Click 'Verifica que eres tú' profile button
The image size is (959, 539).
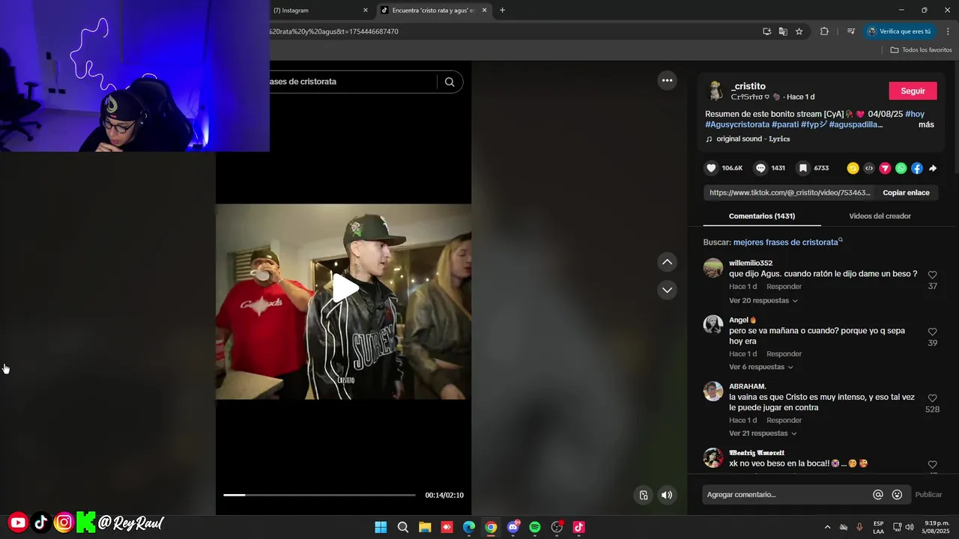click(x=898, y=31)
